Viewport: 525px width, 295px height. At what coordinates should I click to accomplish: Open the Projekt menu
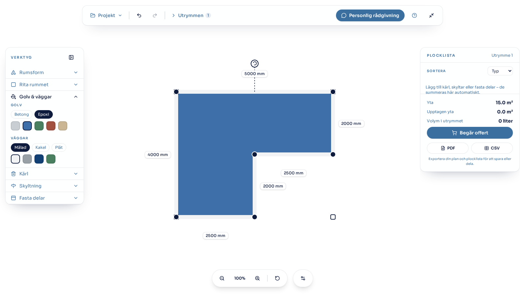[106, 15]
